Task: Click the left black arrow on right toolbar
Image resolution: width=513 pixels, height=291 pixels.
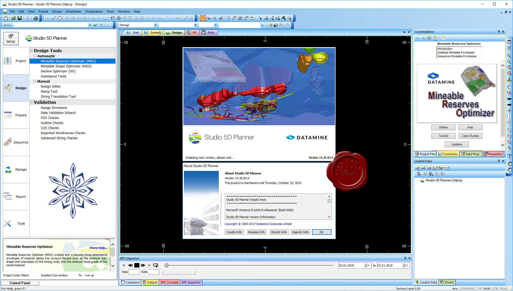Action: (509, 99)
